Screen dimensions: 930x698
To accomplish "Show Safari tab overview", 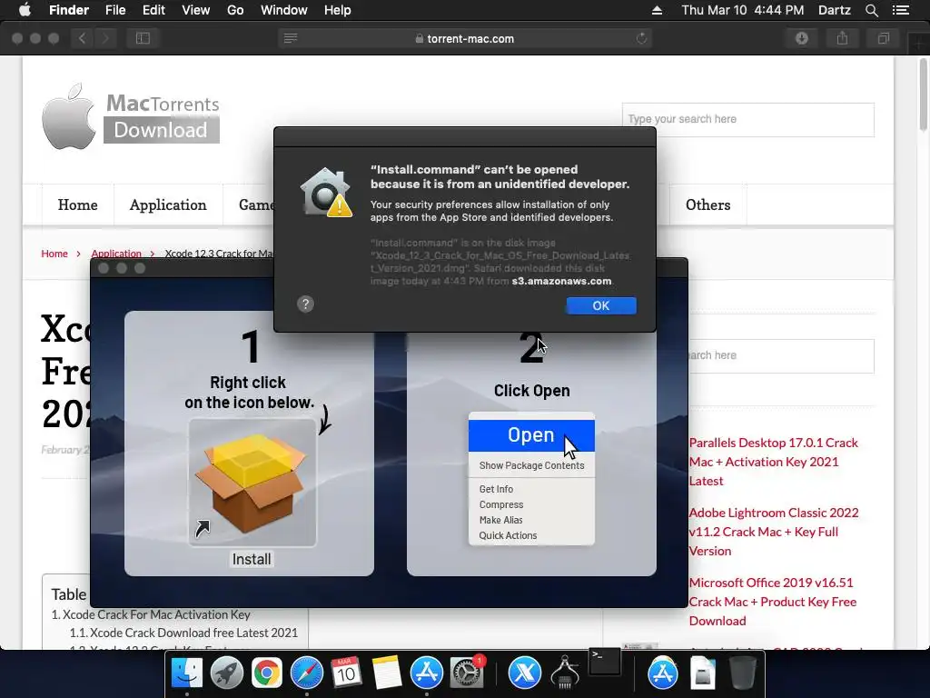I will pos(883,38).
